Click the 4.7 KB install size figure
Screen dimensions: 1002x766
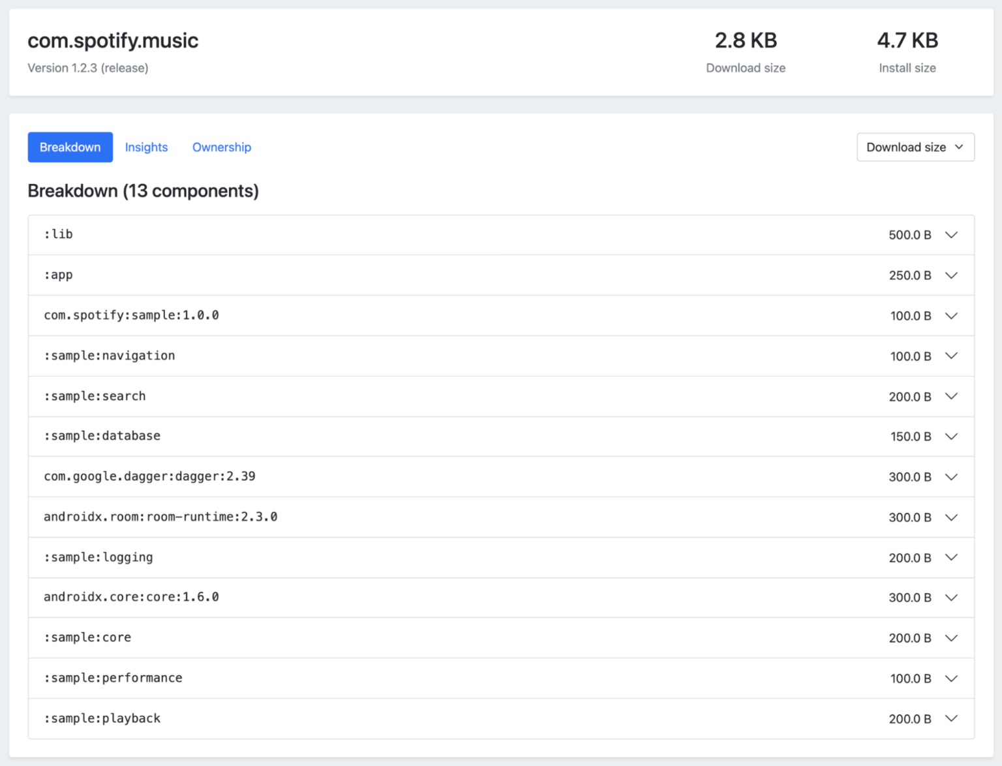click(907, 40)
